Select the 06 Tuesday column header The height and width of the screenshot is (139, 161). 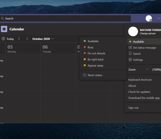tap(58, 48)
